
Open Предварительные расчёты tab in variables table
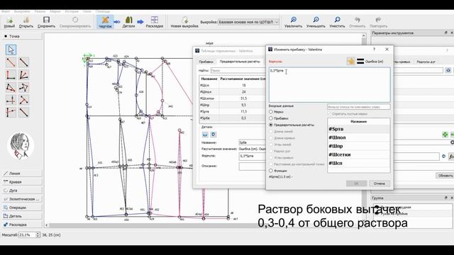point(240,62)
